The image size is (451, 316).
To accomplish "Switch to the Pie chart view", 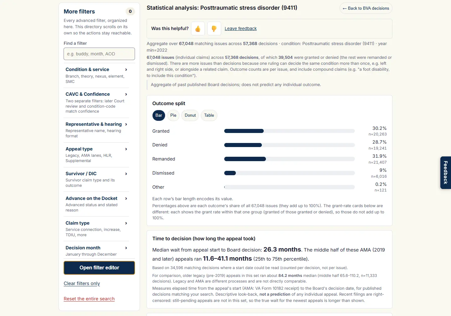I will [173, 115].
